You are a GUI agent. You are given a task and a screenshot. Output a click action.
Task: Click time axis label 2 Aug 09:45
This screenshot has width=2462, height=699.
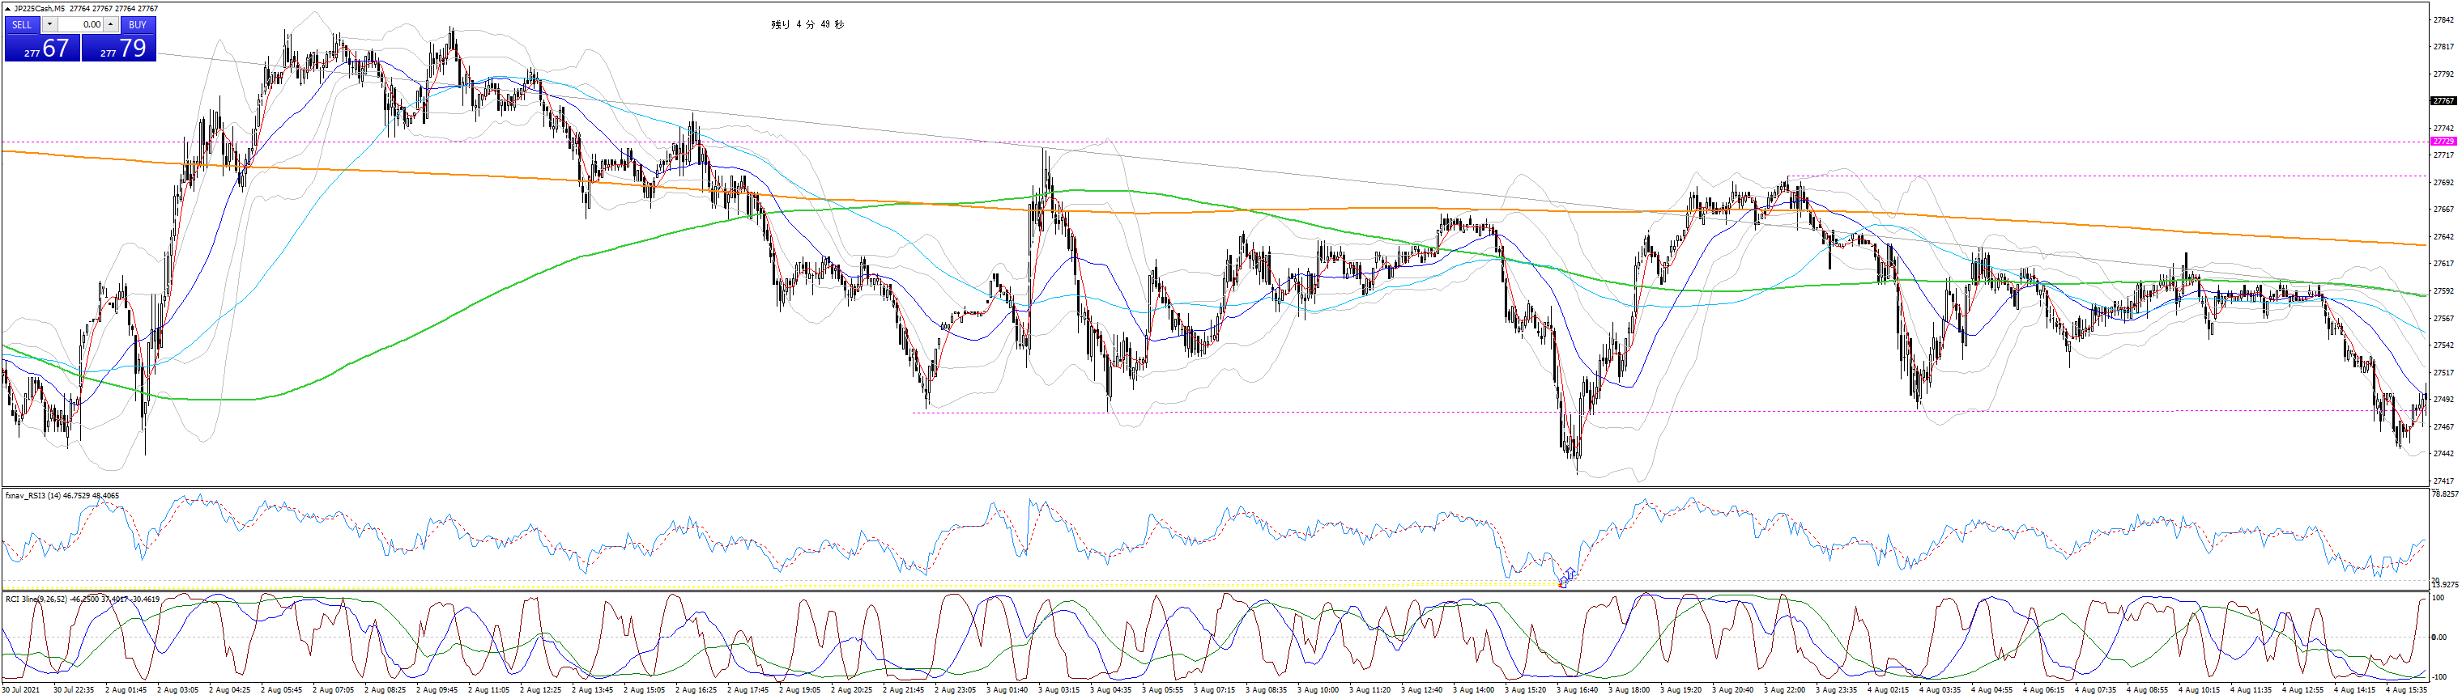point(436,689)
